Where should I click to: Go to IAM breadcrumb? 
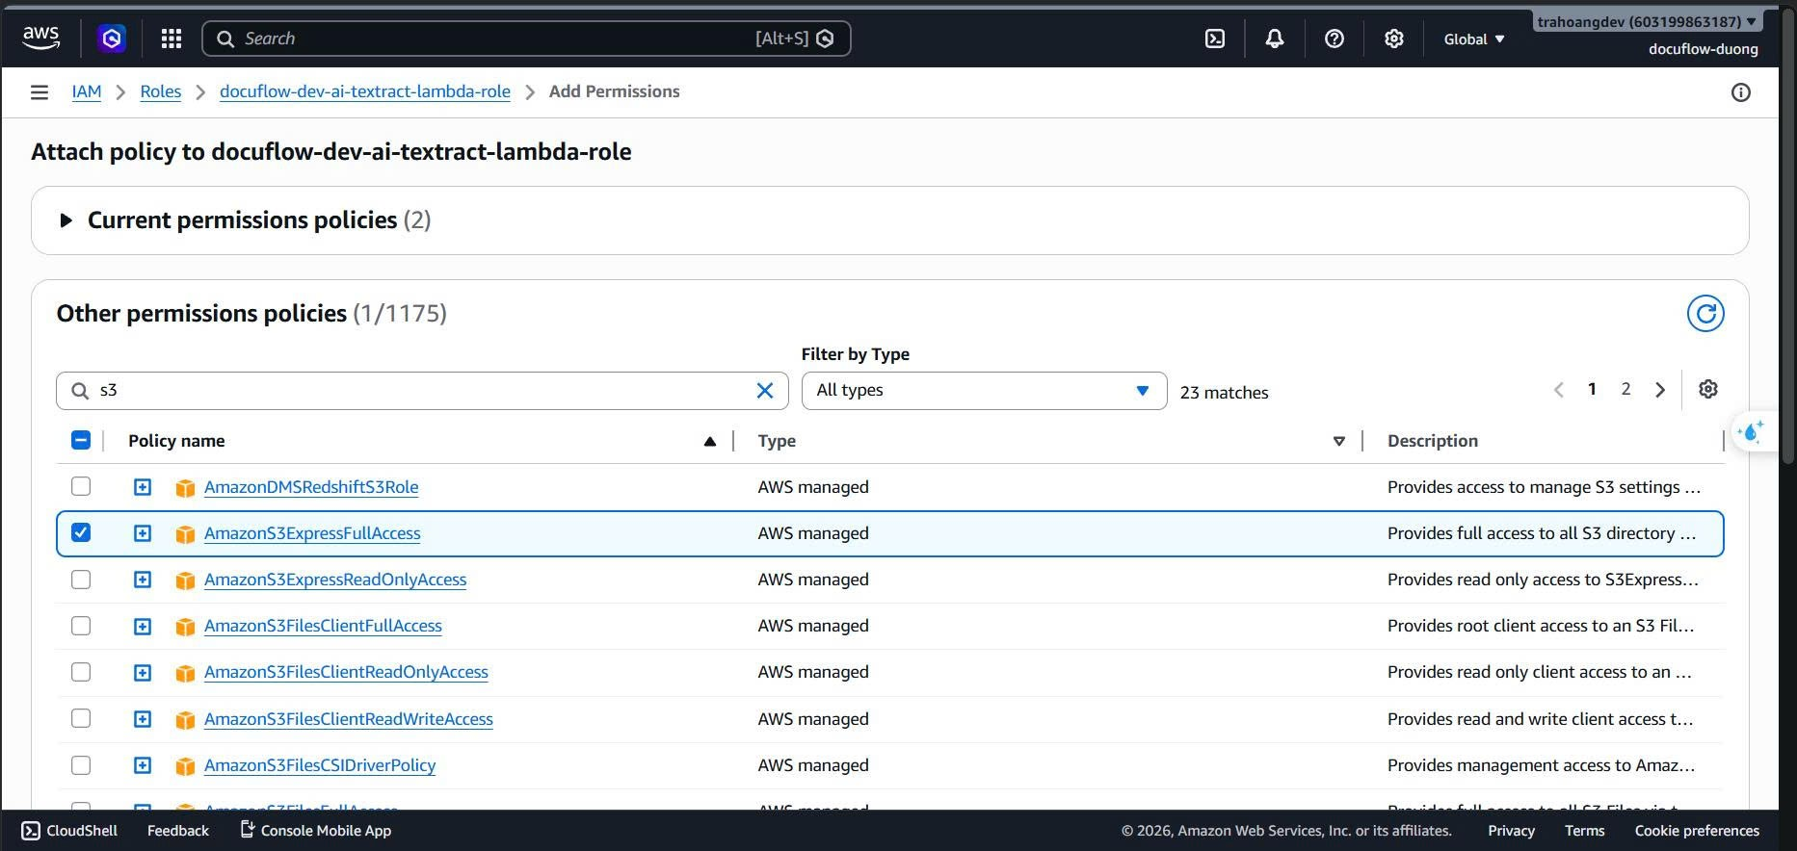click(87, 91)
